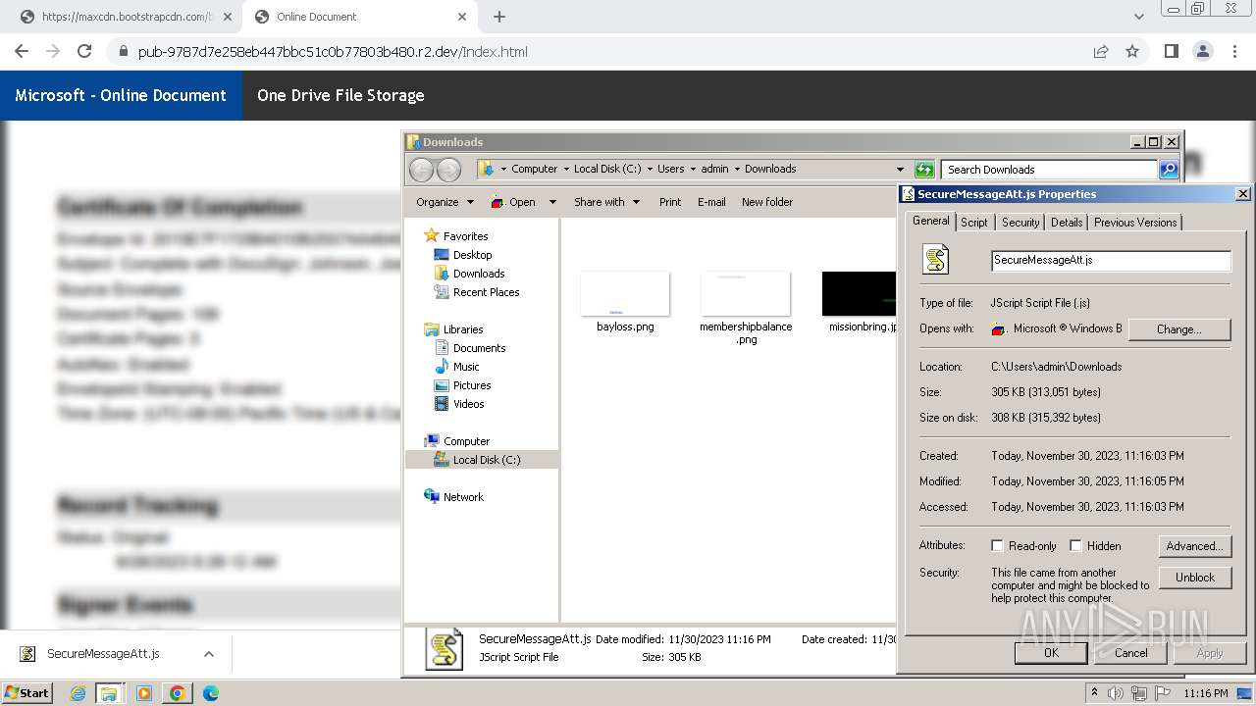Toggle the Hidden attribute checkbox
Image resolution: width=1256 pixels, height=706 pixels.
pyautogui.click(x=1075, y=546)
